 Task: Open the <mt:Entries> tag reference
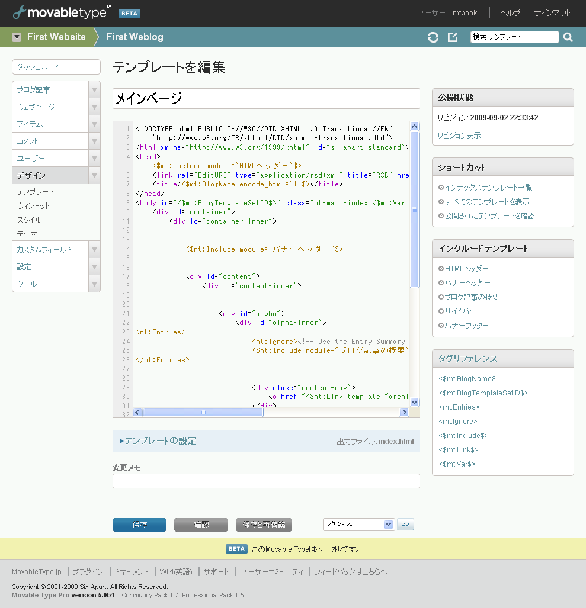(459, 407)
